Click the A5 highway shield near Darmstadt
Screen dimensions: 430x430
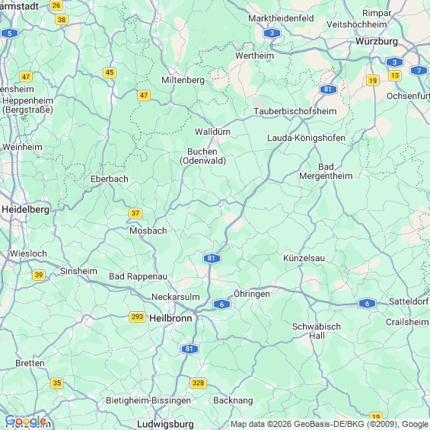tap(10, 33)
